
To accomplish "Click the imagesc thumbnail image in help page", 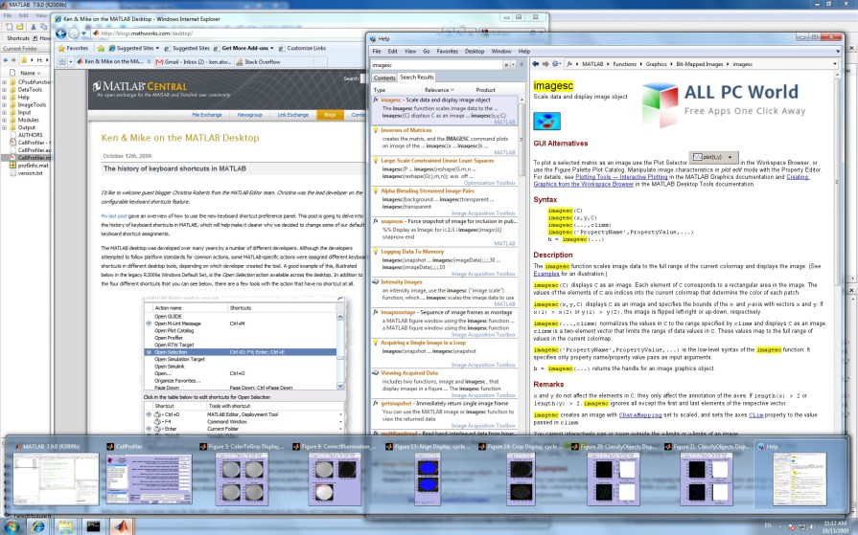I will click(x=547, y=121).
